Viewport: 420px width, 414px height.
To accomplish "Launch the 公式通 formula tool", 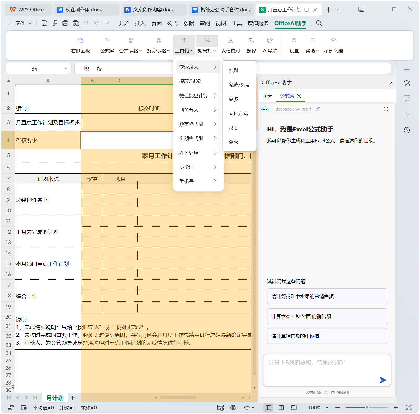I will [x=107, y=46].
